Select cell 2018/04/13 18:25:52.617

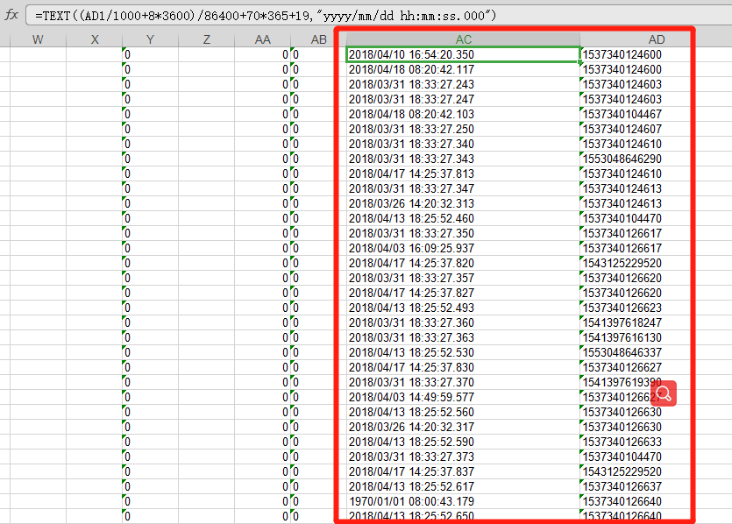pyautogui.click(x=463, y=486)
